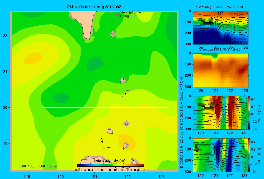
Task: Click longitude 122 under the vel. E panel
Action: coord(230,176)
